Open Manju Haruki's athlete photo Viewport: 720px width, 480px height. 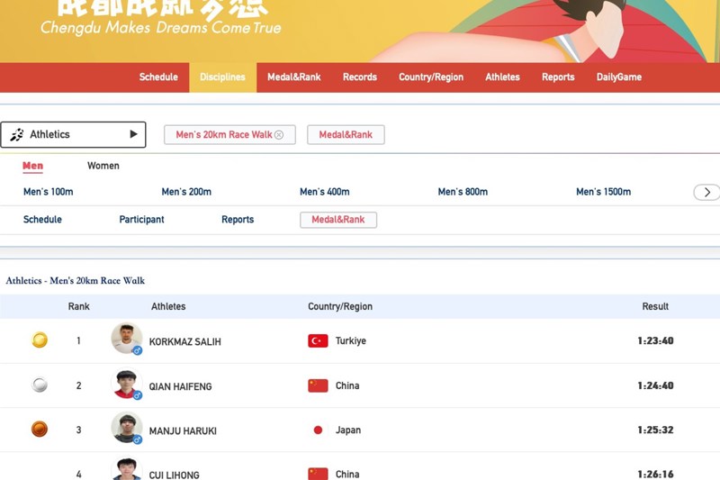[126, 428]
